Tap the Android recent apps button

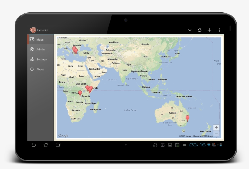pyautogui.click(x=58, y=145)
